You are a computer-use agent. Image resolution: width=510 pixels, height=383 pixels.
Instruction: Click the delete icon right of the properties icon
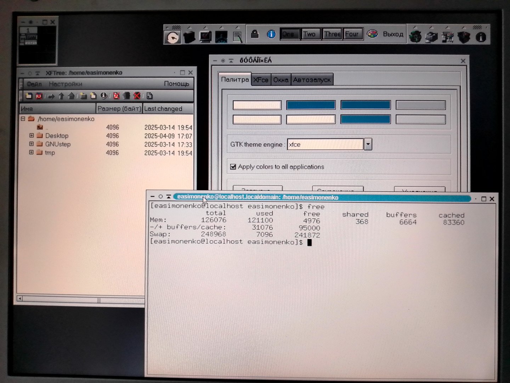point(116,96)
